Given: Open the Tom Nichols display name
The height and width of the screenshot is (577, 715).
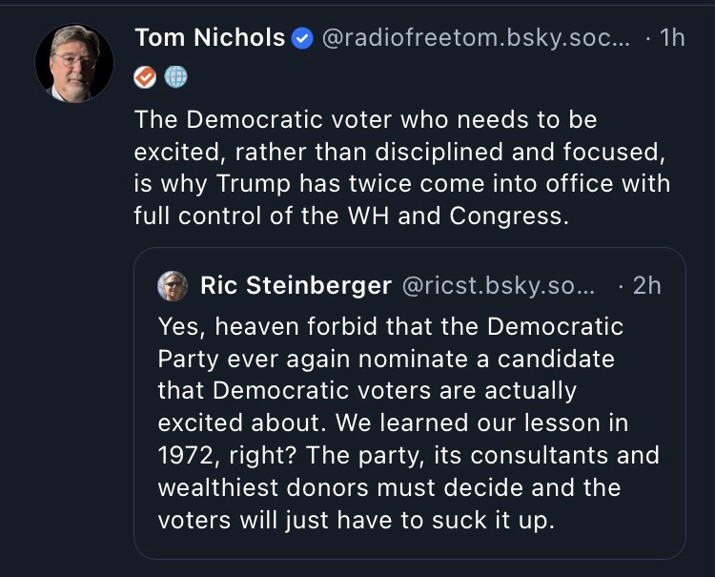Looking at the screenshot, I should click(x=210, y=38).
